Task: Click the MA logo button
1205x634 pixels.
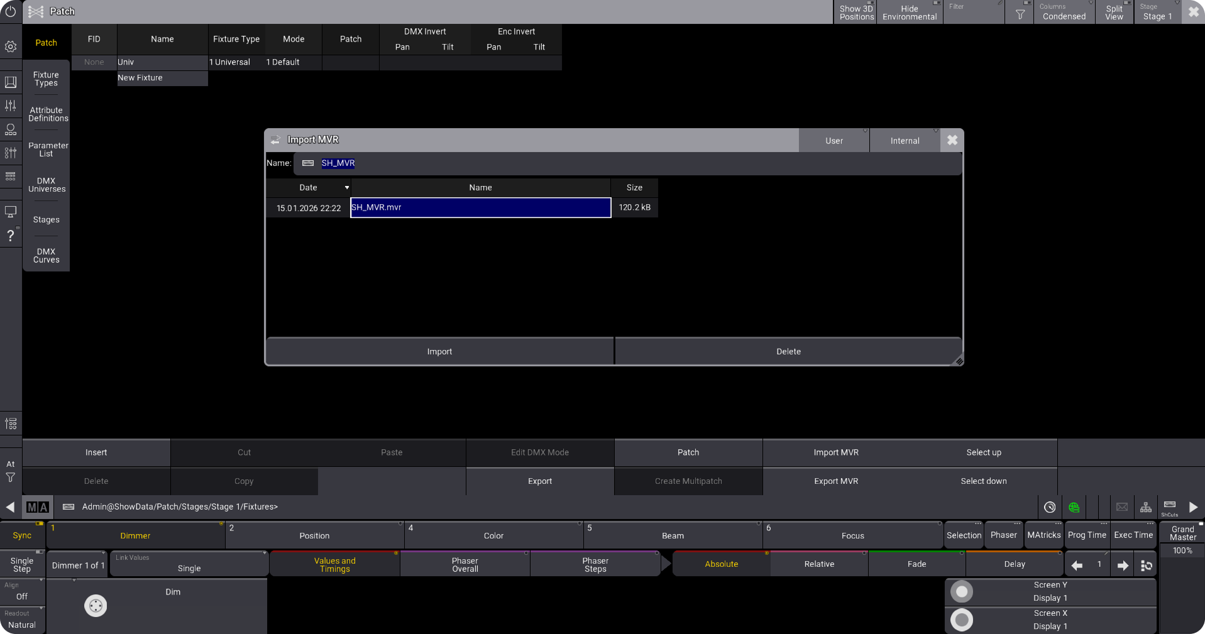Action: pos(38,507)
